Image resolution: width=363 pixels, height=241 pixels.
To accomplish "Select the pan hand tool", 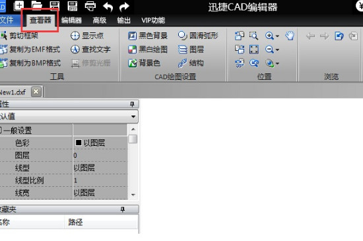I will pyautogui.click(x=290, y=36).
